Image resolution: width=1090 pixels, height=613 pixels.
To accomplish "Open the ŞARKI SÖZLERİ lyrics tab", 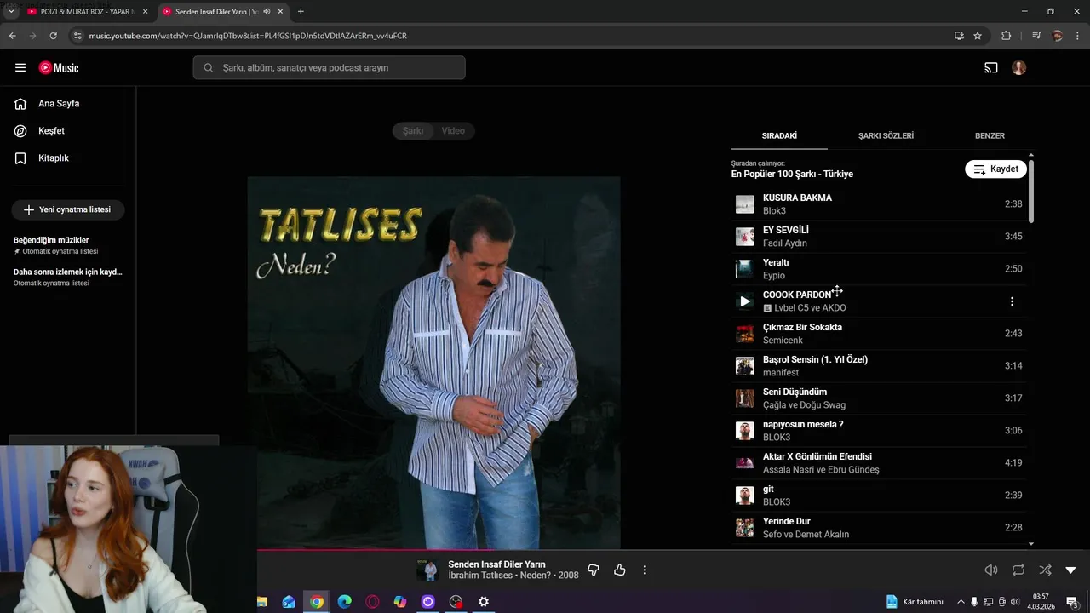I will tap(886, 136).
